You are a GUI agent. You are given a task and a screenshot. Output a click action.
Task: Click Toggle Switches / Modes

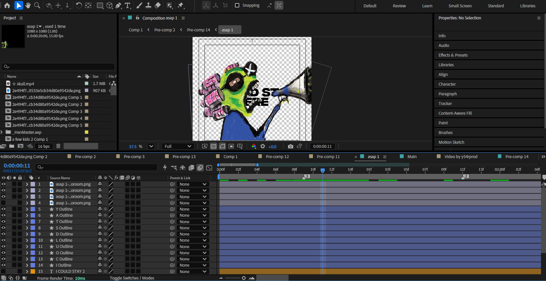(x=132, y=278)
